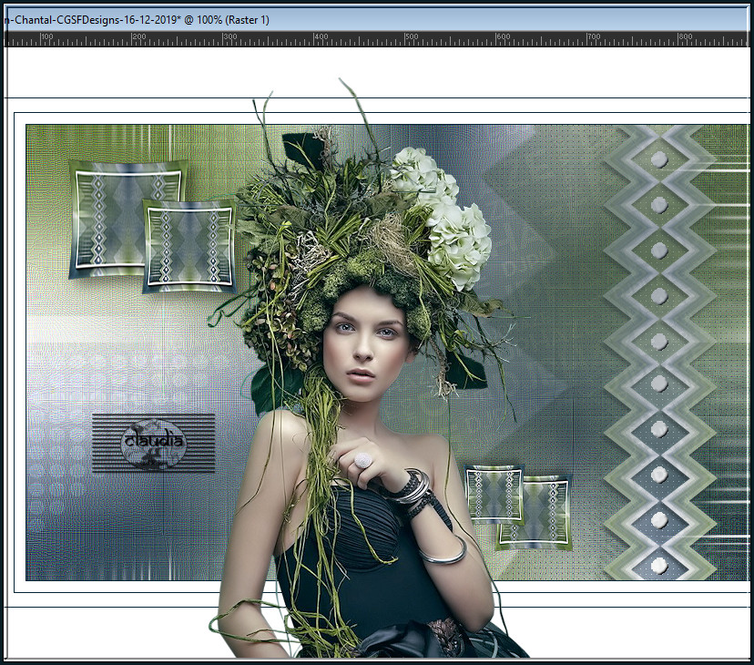Click the larger framed square at upper left
The height and width of the screenshot is (665, 754).
pos(127,220)
